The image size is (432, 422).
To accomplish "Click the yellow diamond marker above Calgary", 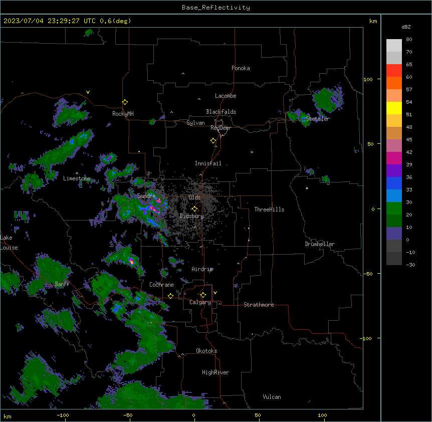I will [x=203, y=295].
